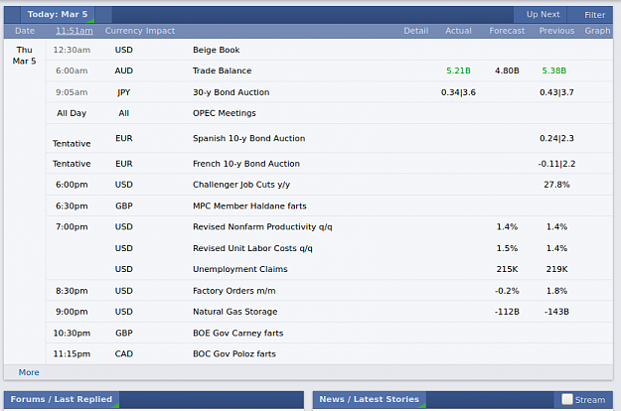Click the CAD currency cell
Viewport: 621px width, 411px height.
(123, 354)
